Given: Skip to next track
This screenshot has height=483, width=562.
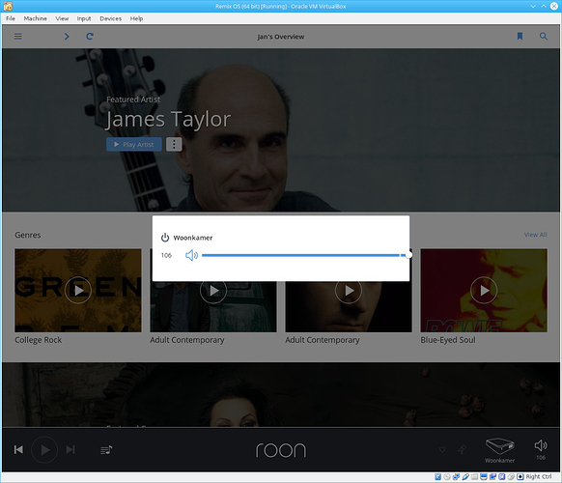Looking at the screenshot, I should [70, 449].
